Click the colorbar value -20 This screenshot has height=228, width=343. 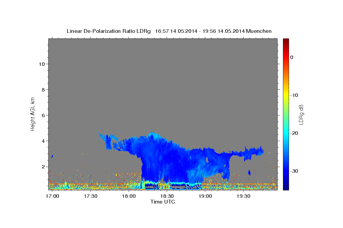click(294, 133)
